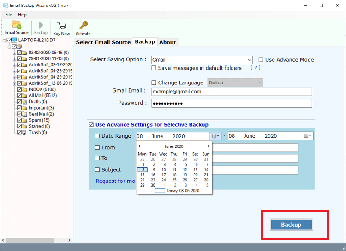The image size is (346, 251).
Task: Pick June 30 in the calendar
Action: coord(153,185)
